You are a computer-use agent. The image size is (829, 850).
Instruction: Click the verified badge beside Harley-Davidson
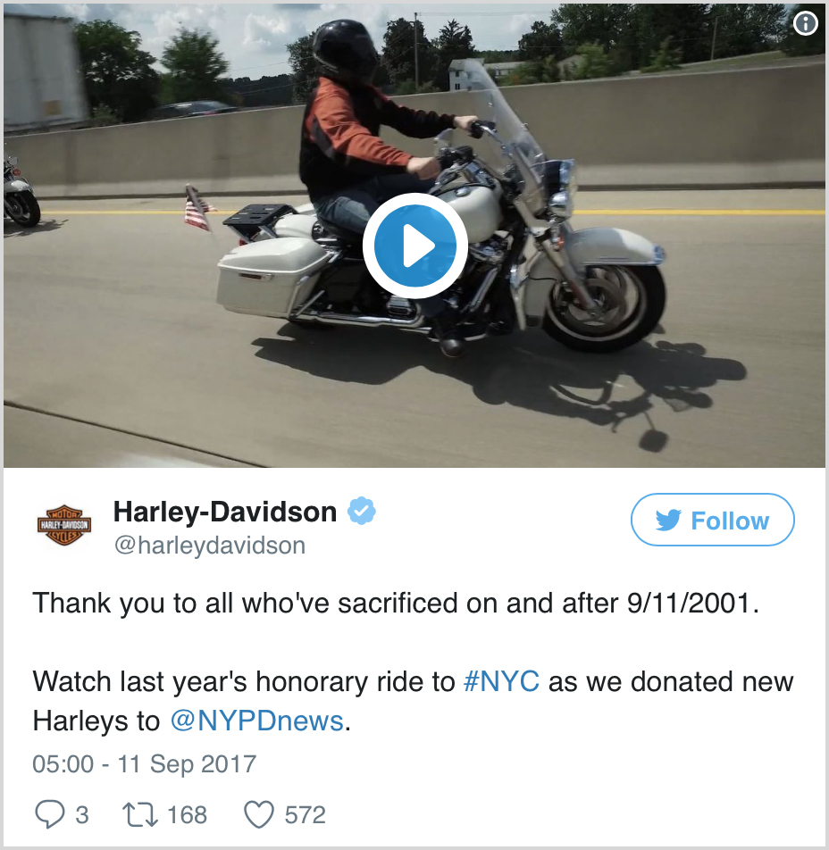pyautogui.click(x=361, y=511)
